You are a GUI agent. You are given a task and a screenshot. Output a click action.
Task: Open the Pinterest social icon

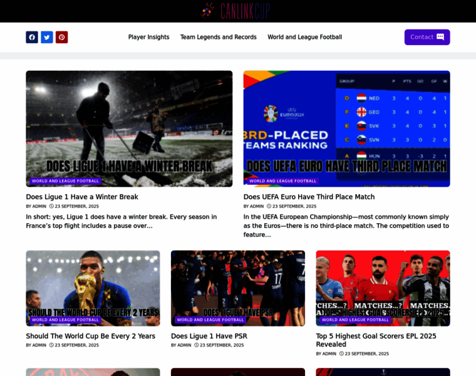(x=61, y=37)
